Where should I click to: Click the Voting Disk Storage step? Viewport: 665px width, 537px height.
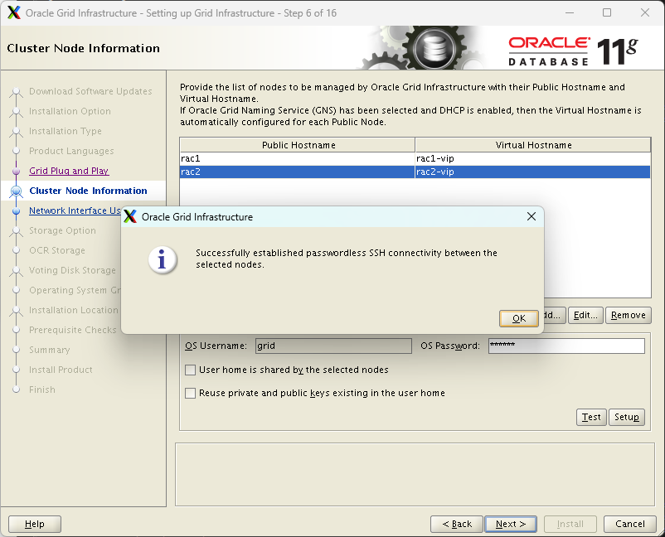[72, 270]
